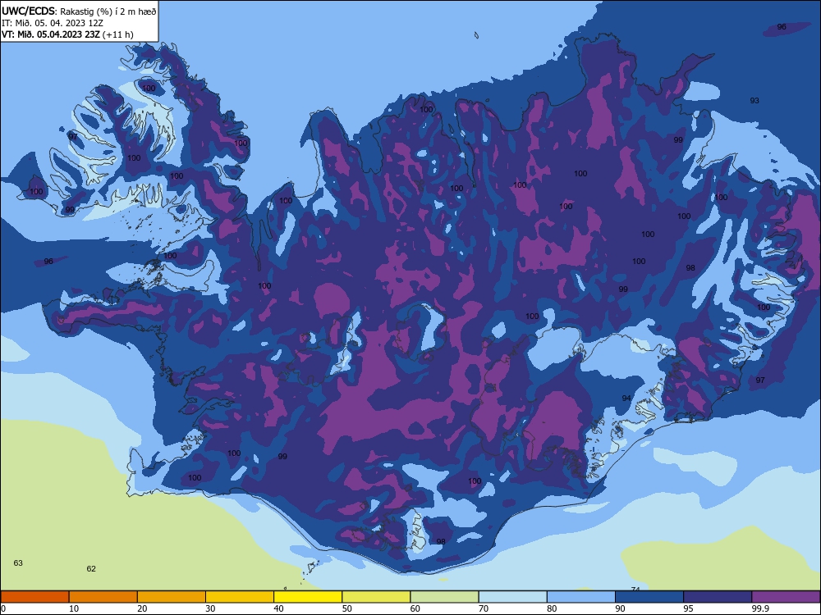Click the '95' legend tick label
The height and width of the screenshot is (615, 821).
[689, 608]
